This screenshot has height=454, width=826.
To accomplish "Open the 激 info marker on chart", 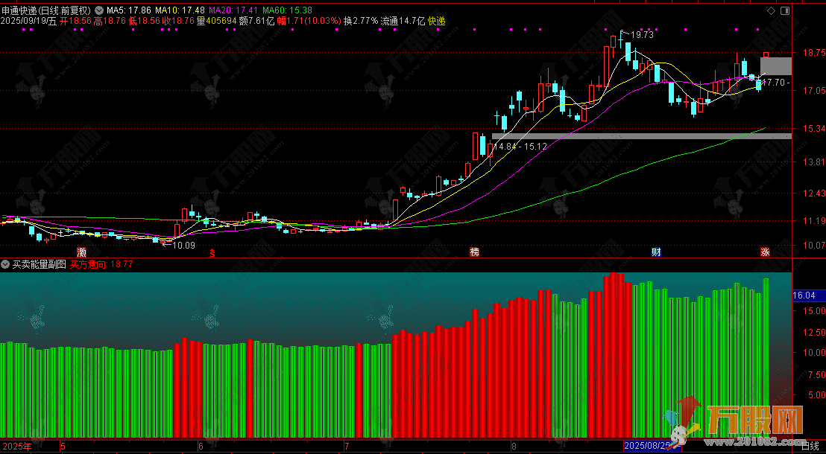I will click(81, 252).
